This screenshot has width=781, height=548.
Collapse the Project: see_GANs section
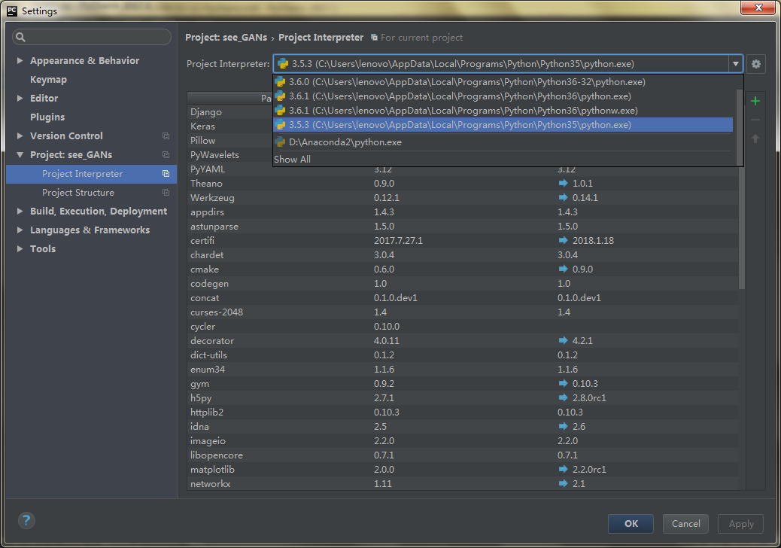pos(20,155)
